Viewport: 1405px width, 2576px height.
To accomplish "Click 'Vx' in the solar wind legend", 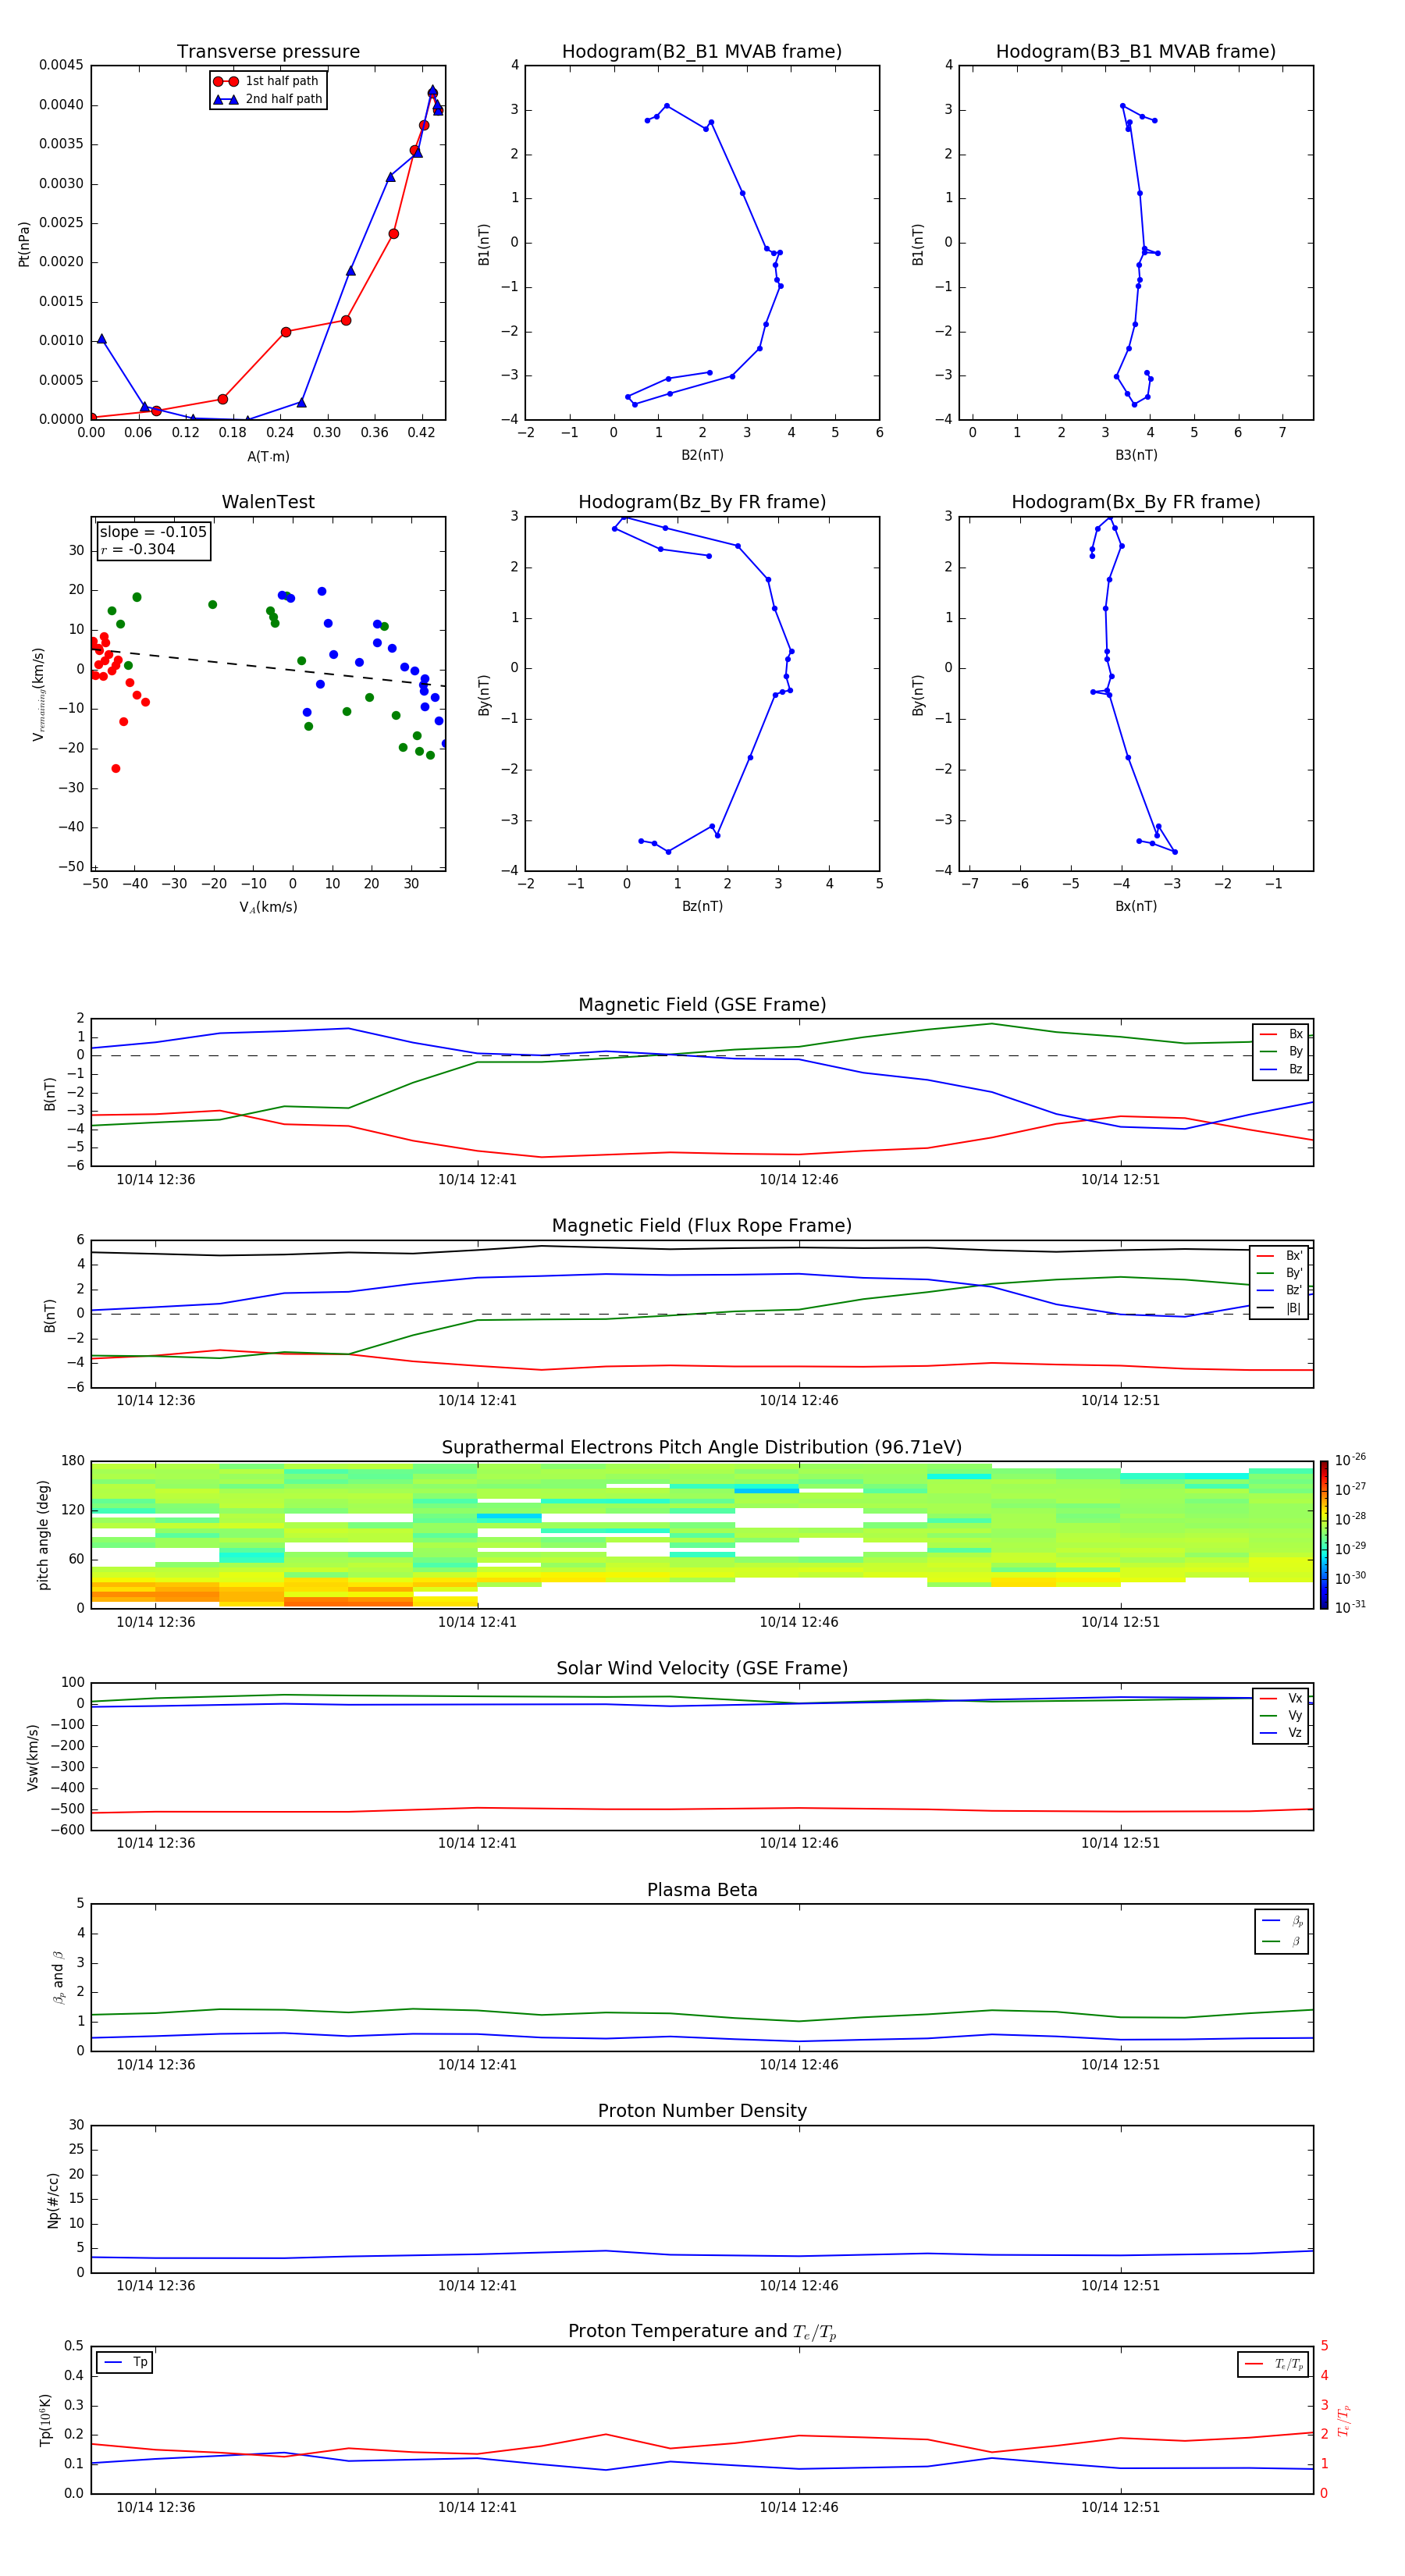I will coord(1281,1698).
